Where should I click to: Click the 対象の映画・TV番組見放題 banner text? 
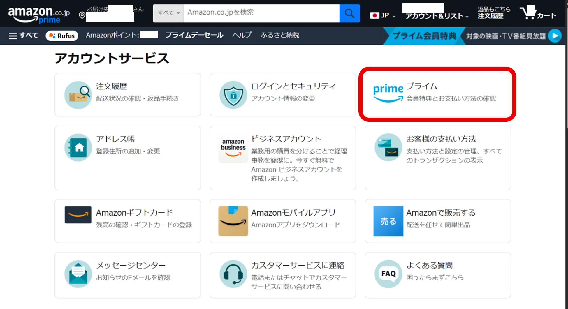coord(506,36)
